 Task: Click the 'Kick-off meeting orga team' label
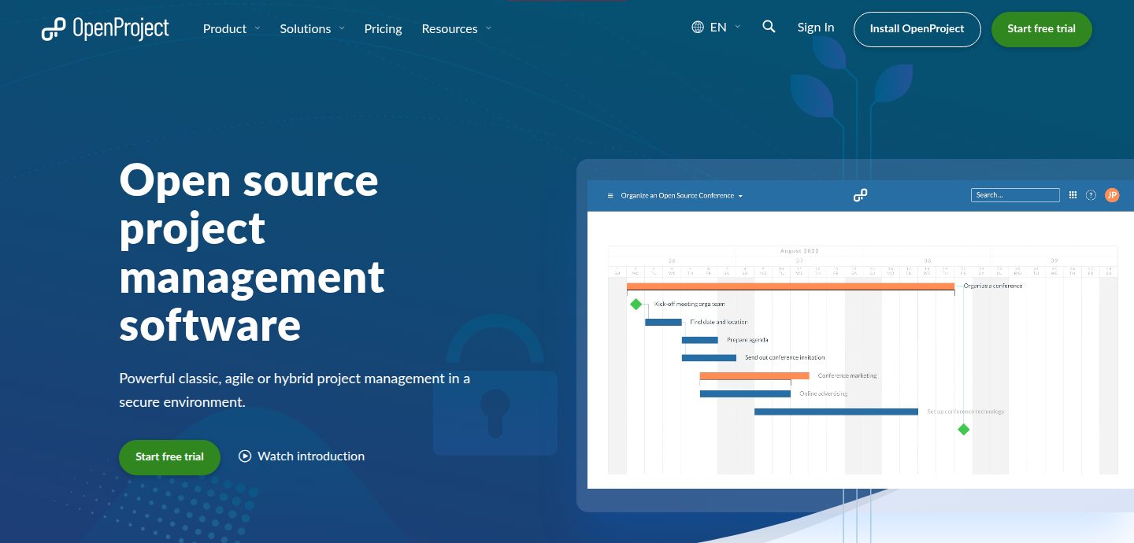pos(689,304)
